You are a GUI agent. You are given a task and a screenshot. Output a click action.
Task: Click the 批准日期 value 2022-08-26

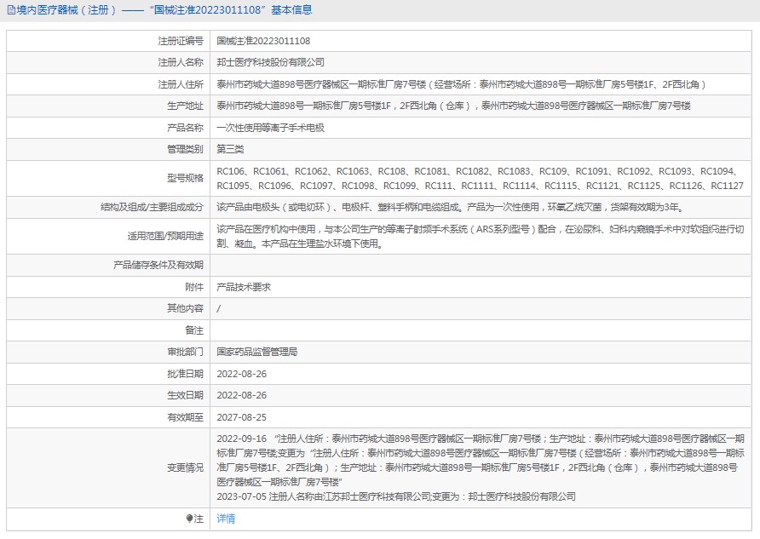[241, 374]
